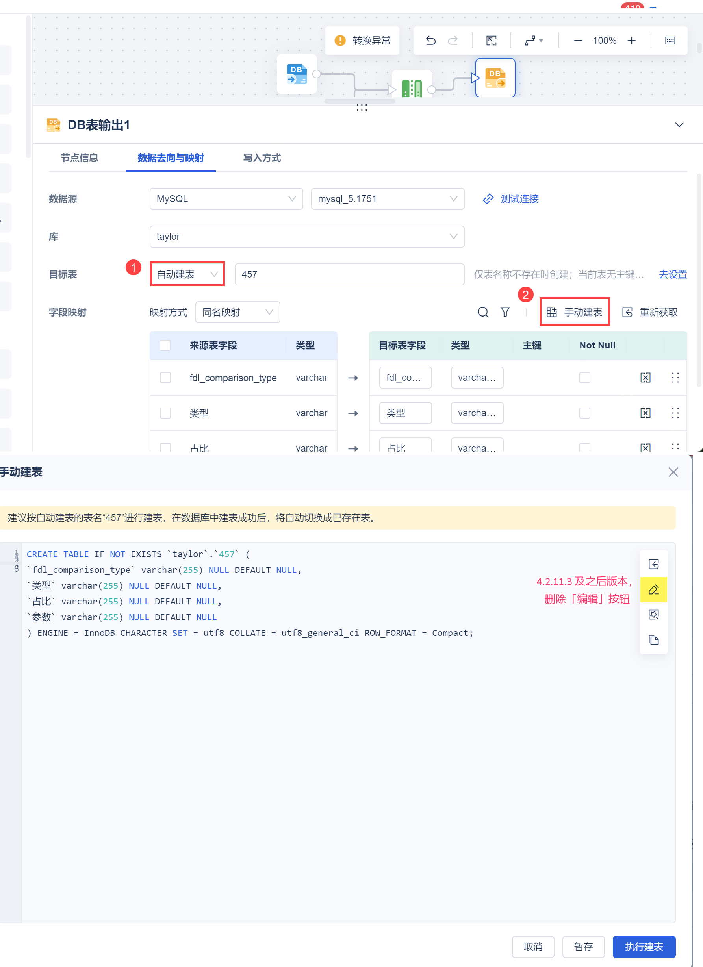Click the fit-to-screen canvas icon

point(492,41)
